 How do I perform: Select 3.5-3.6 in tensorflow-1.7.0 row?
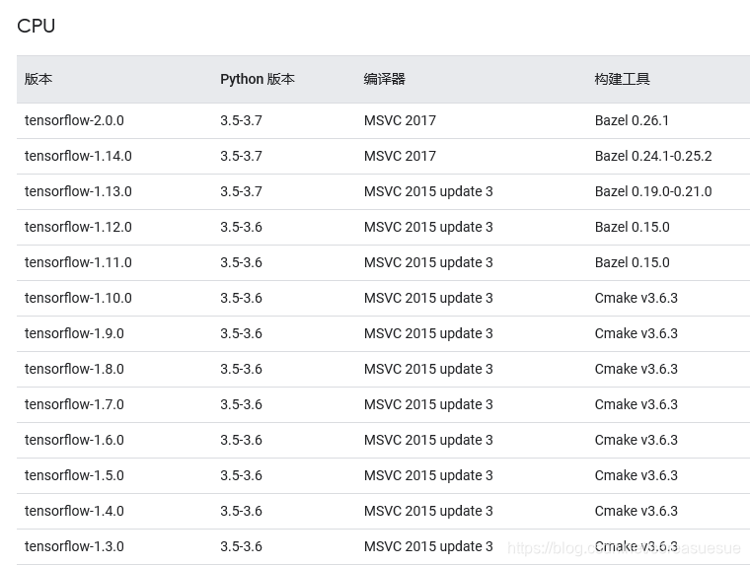pyautogui.click(x=241, y=404)
